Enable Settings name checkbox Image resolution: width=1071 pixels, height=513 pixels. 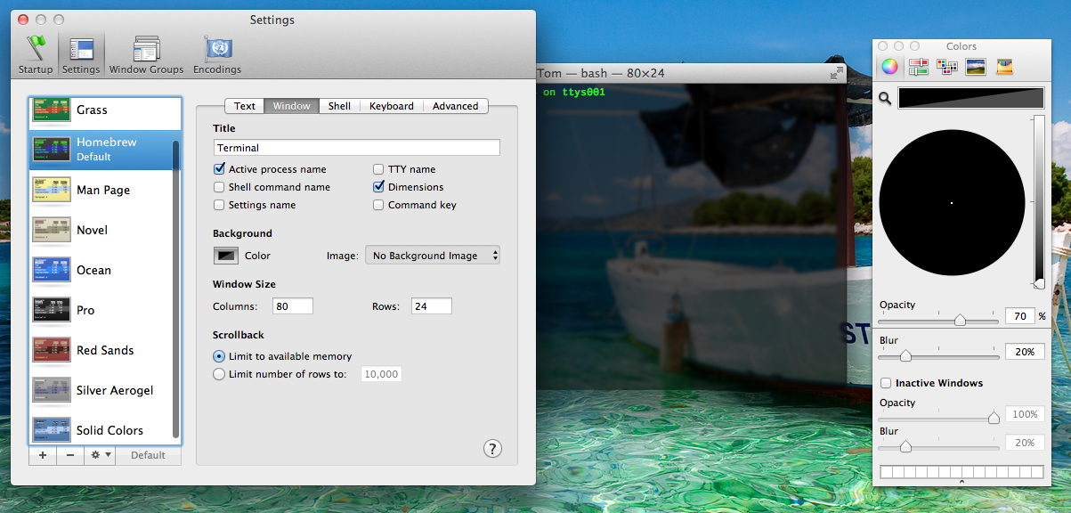[x=220, y=205]
